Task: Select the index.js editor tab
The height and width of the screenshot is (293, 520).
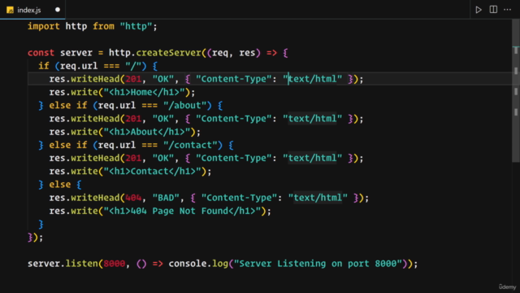Action: click(x=32, y=10)
